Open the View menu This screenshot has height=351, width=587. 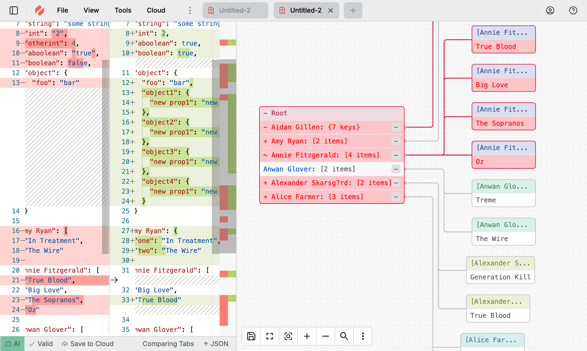coord(91,10)
